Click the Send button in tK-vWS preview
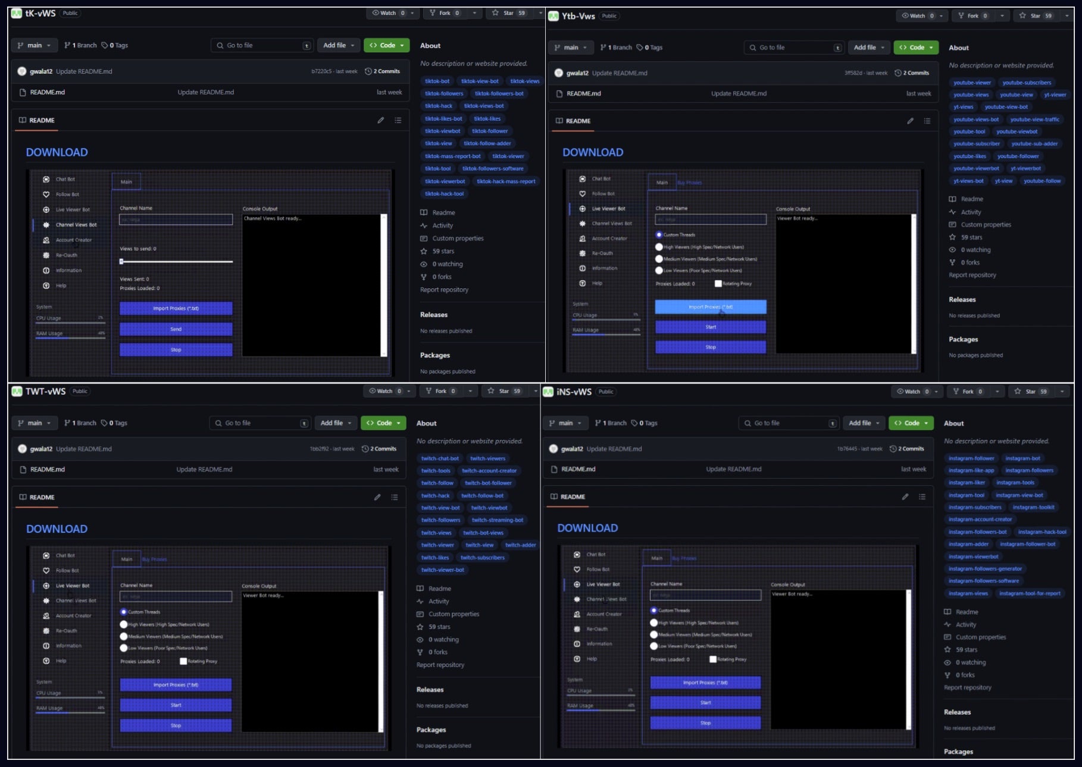The image size is (1082, 767). pyautogui.click(x=176, y=329)
